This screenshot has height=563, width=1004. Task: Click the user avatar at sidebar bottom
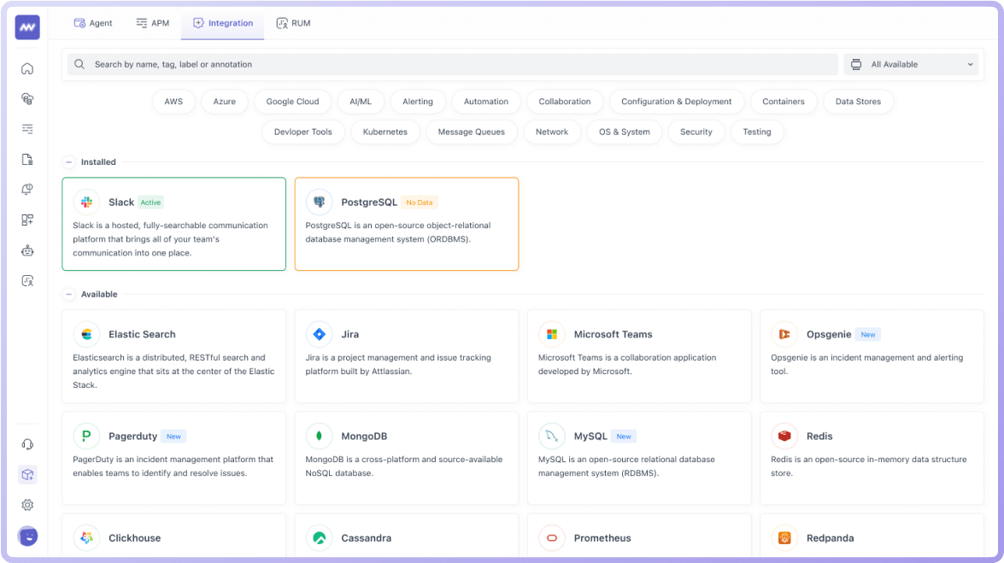[27, 536]
